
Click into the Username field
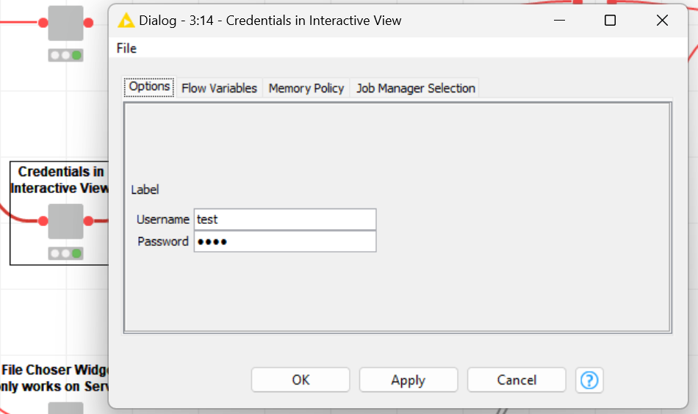[284, 219]
